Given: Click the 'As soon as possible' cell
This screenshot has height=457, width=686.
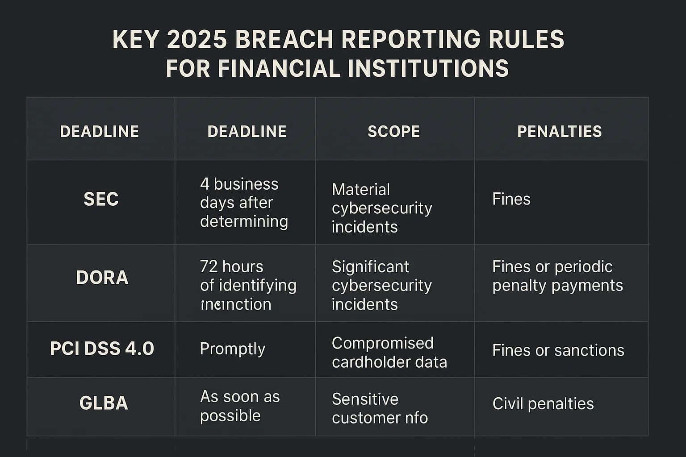Looking at the screenshot, I should pyautogui.click(x=240, y=406).
